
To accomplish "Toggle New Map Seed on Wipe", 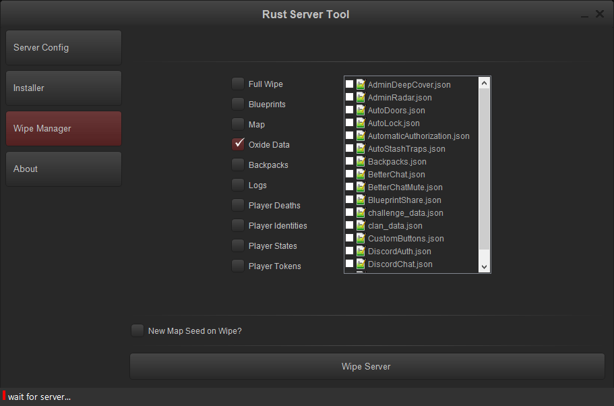I will pos(137,330).
